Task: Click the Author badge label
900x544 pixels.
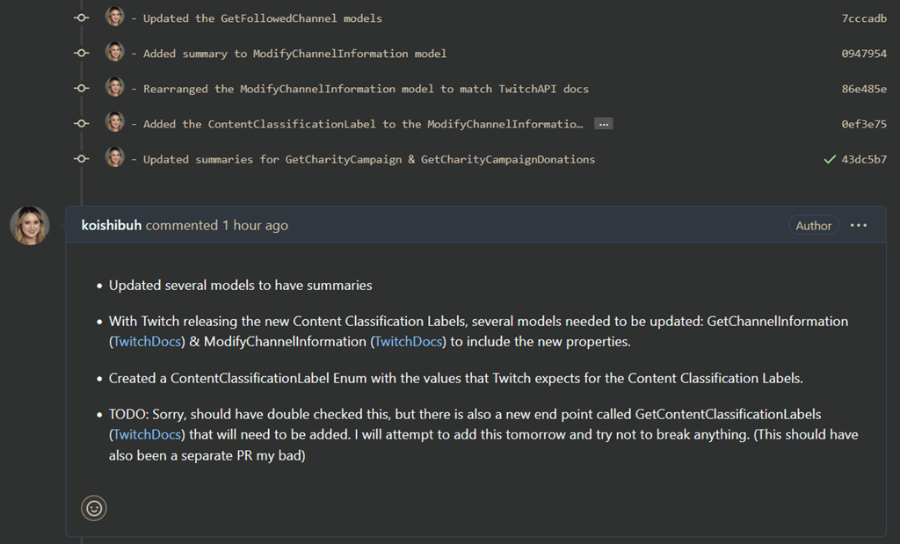Action: click(813, 226)
